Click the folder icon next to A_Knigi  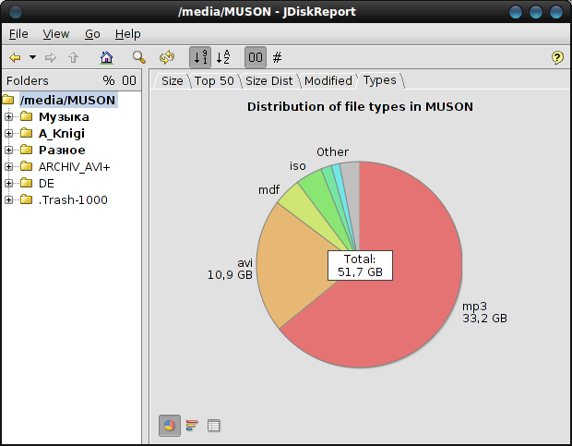coord(26,133)
